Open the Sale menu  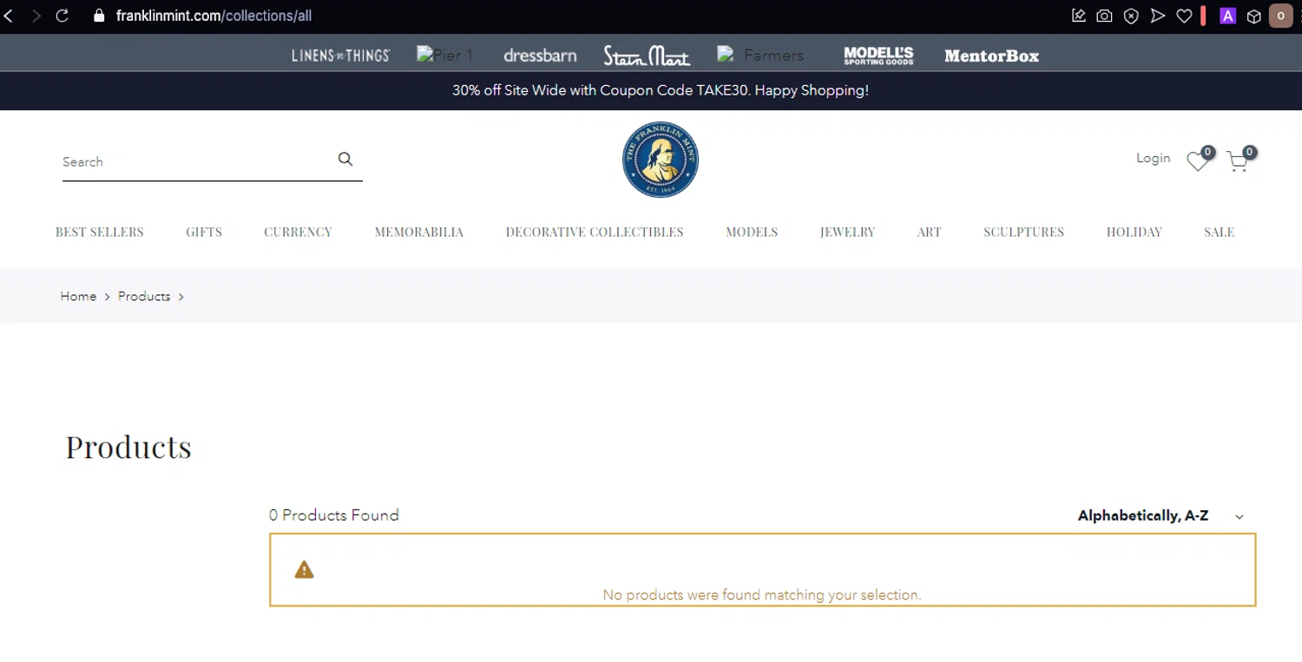[x=1219, y=232]
